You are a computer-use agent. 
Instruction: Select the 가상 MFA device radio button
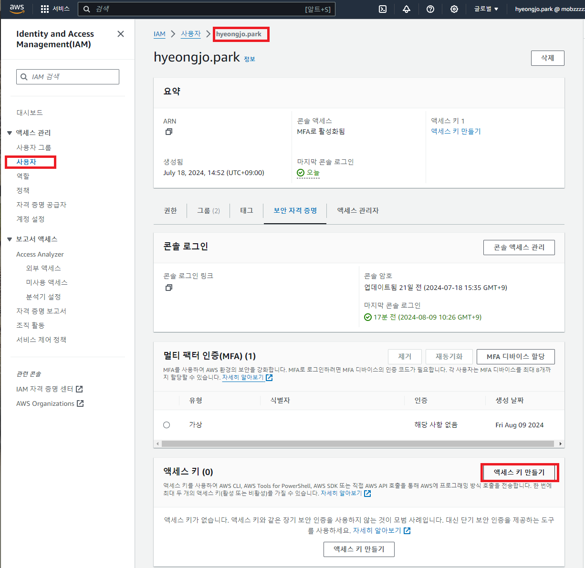(x=167, y=425)
